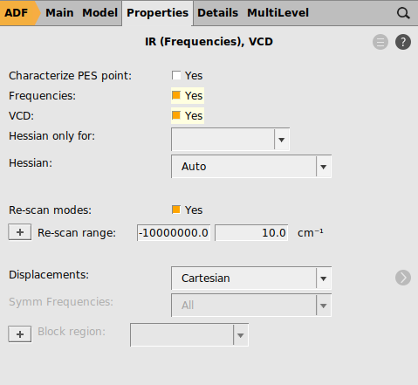
Task: Switch to the Model tab
Action: point(99,13)
